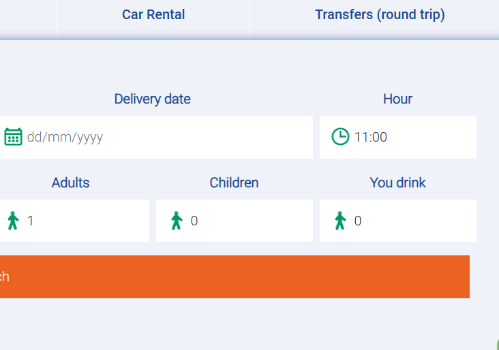This screenshot has width=499, height=350.
Task: Open the You drink count field
Action: point(409,221)
